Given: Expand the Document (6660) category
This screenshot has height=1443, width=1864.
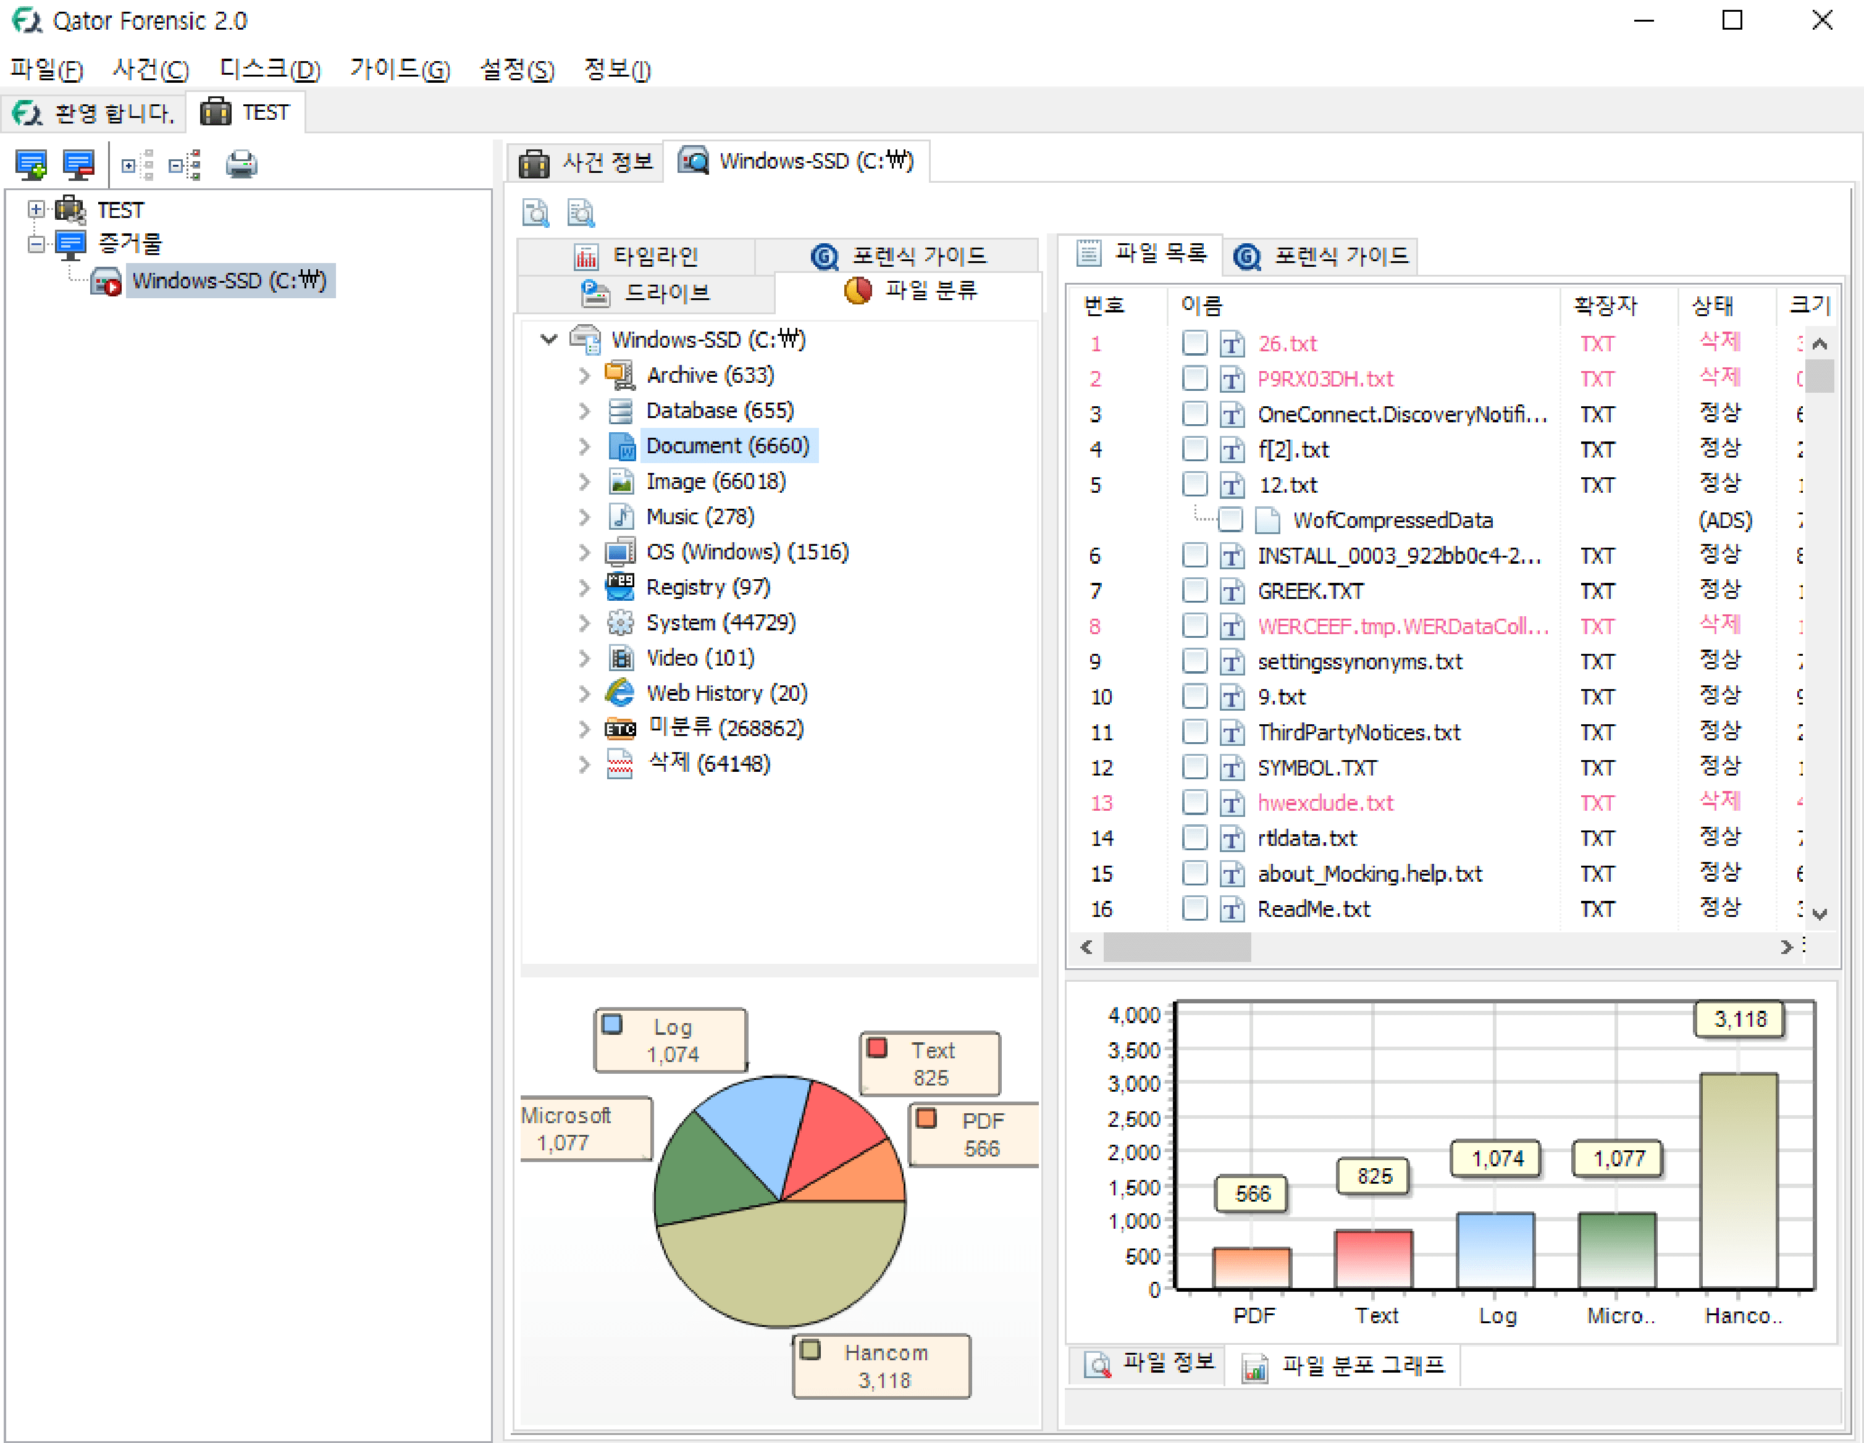Looking at the screenshot, I should point(585,446).
